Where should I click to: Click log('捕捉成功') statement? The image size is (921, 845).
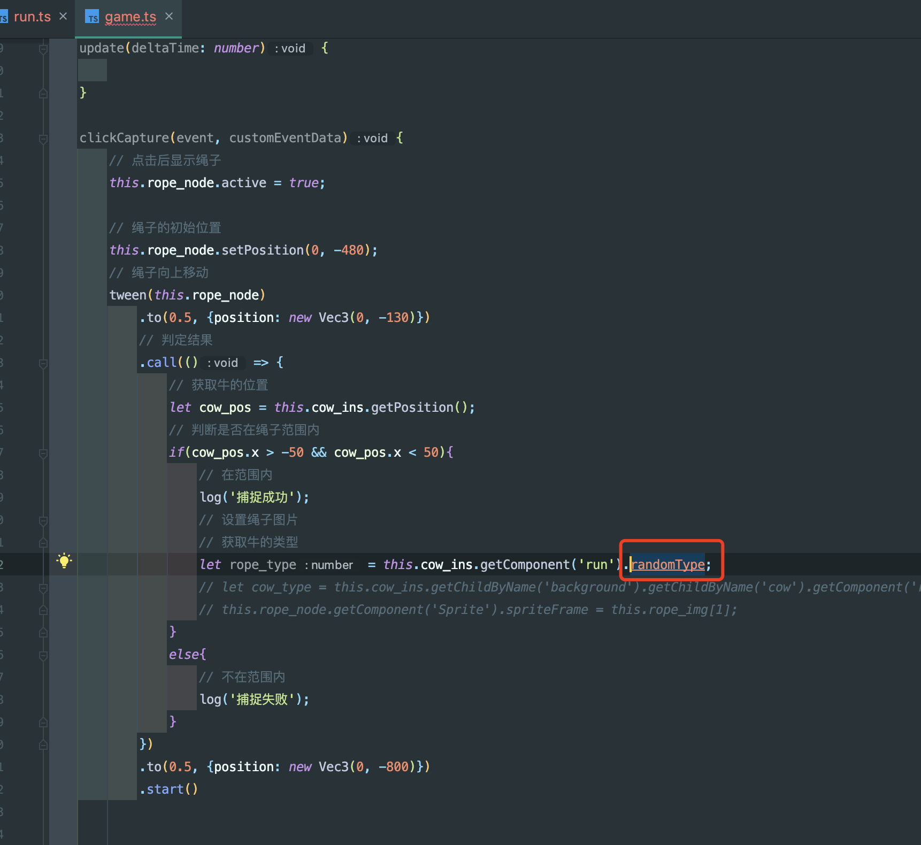pos(254,497)
